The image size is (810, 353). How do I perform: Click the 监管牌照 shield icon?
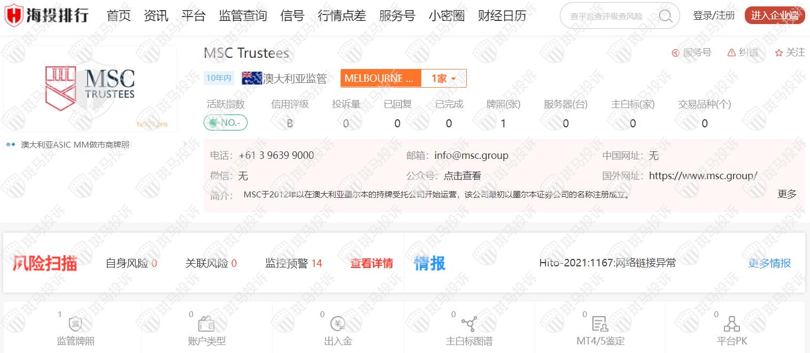[x=75, y=324]
